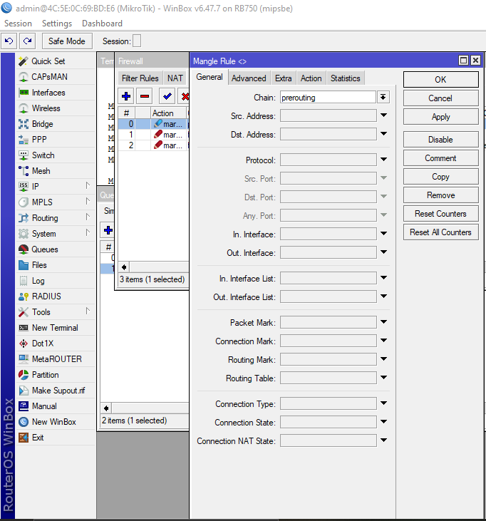Open the Mesh sidebar entry

[x=55, y=171]
